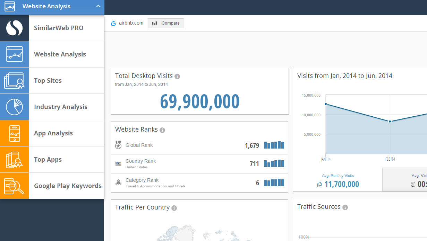Open the Google Play Keywords magnifier icon
The image size is (427, 241).
click(x=14, y=186)
